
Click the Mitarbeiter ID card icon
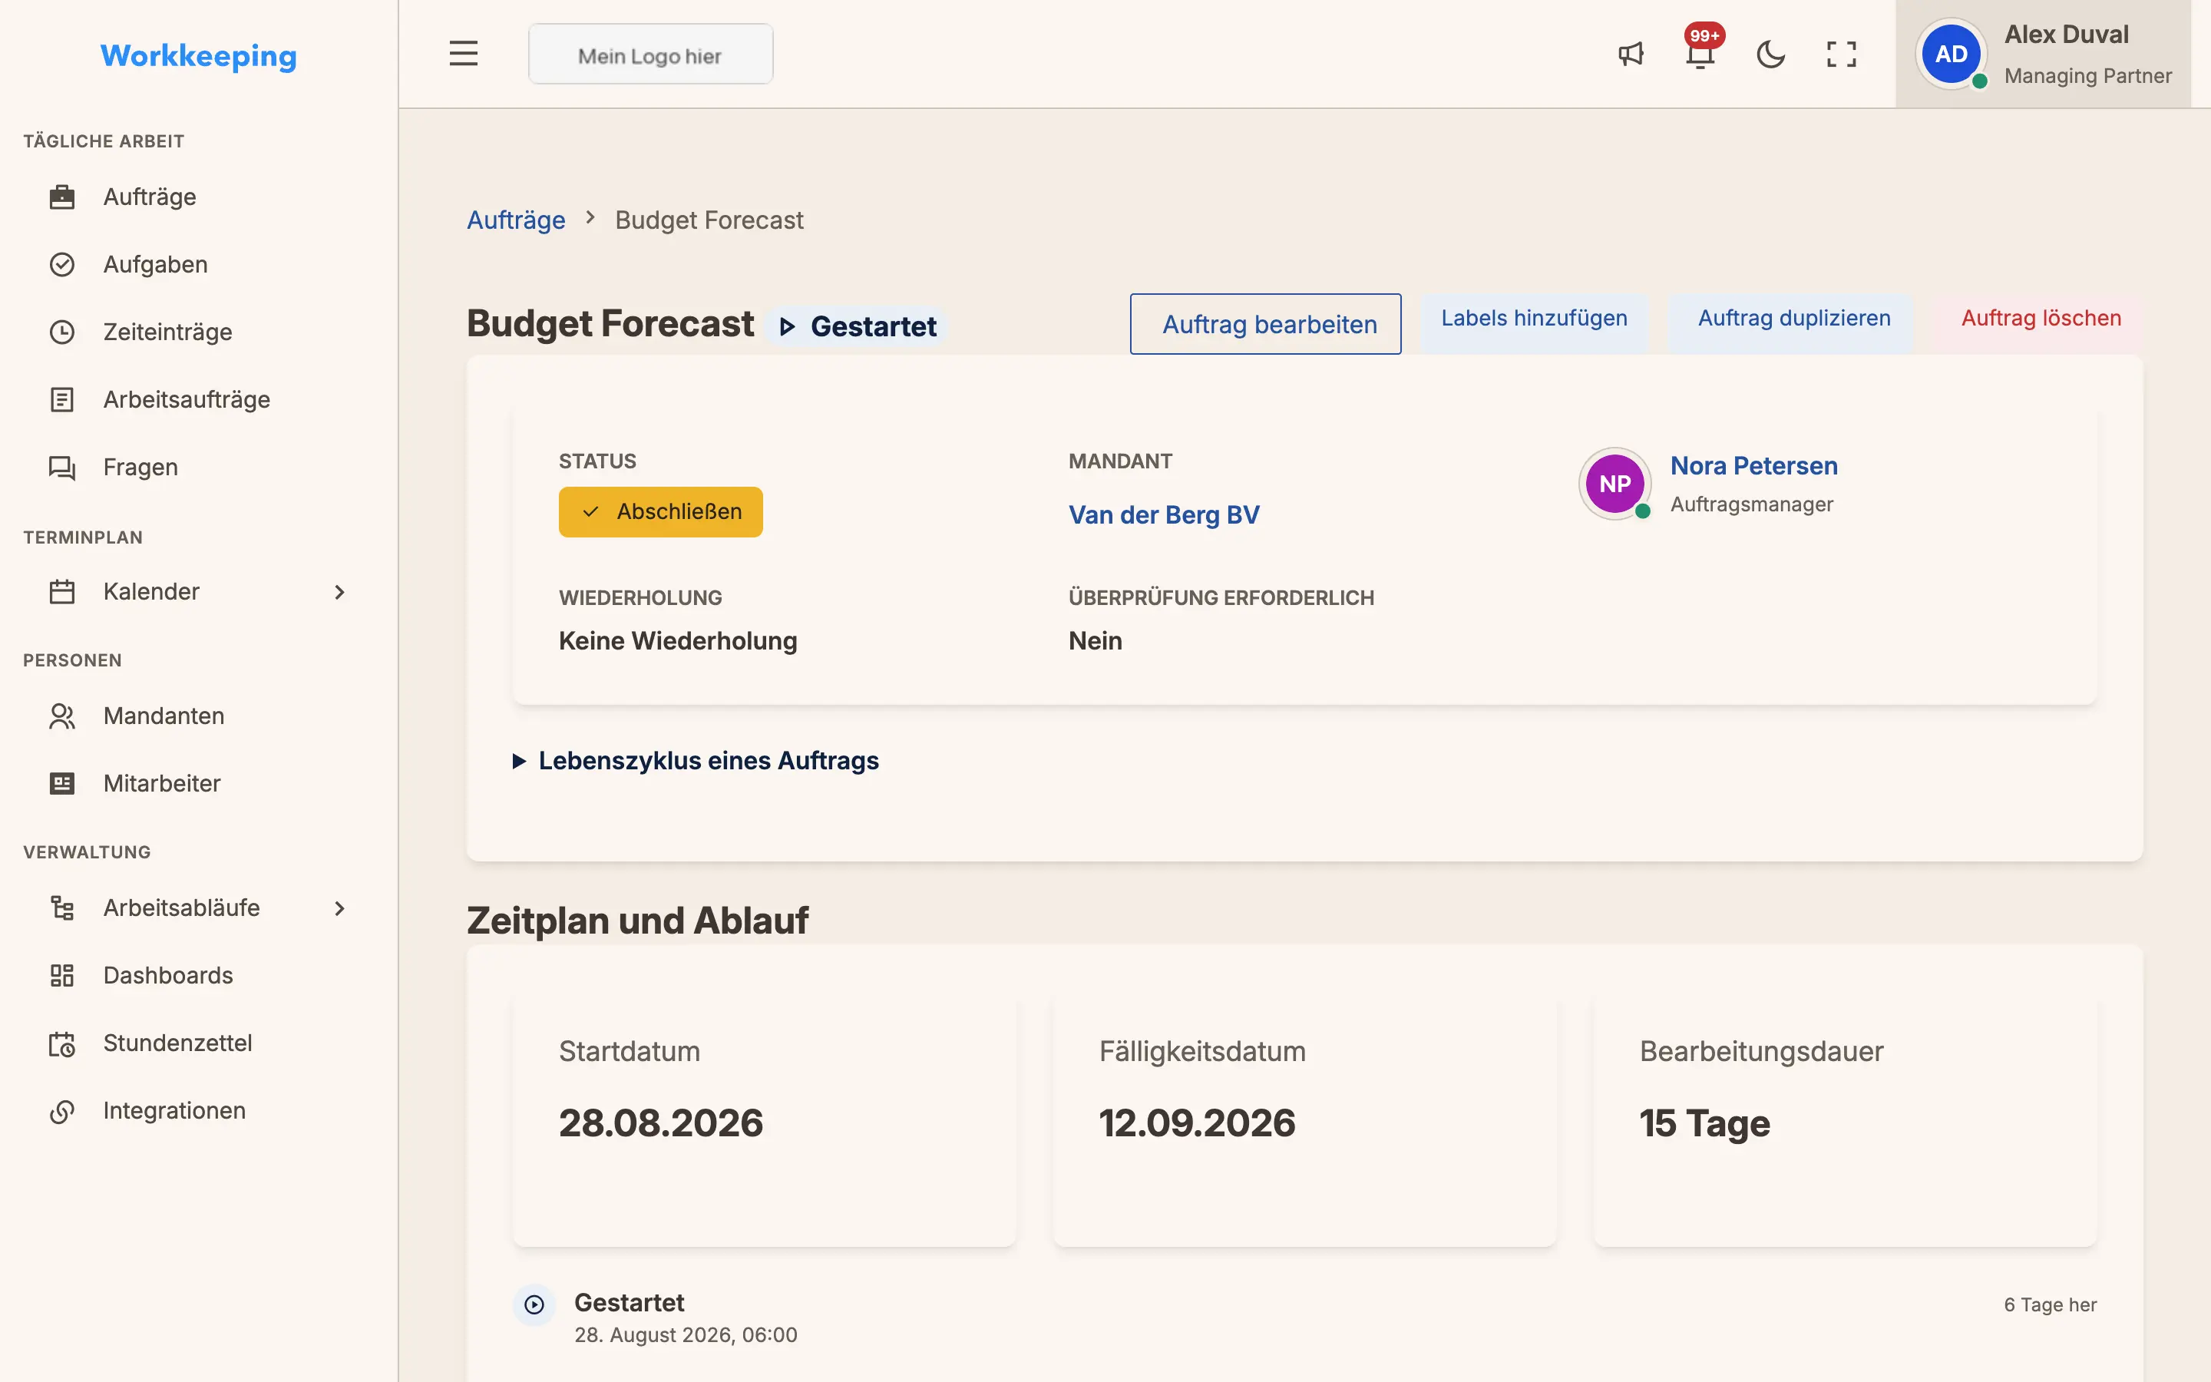(x=62, y=783)
